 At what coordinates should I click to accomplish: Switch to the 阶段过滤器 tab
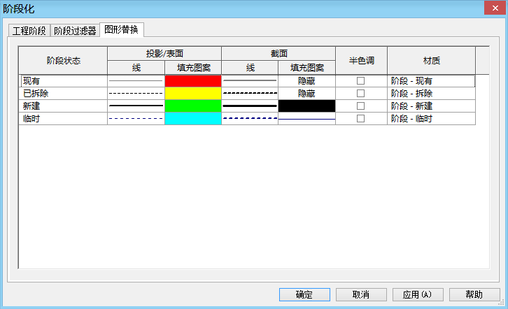pos(75,31)
